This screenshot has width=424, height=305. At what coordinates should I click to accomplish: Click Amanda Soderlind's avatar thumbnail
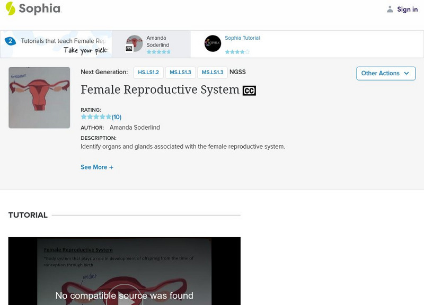135,43
